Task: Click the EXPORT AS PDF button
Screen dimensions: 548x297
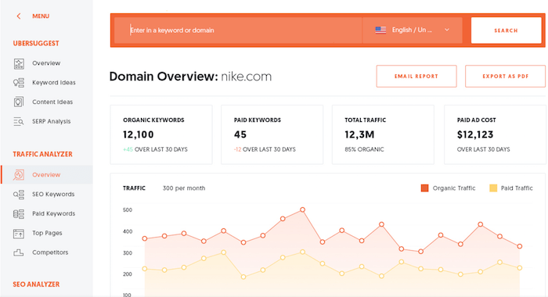Action: click(x=505, y=76)
